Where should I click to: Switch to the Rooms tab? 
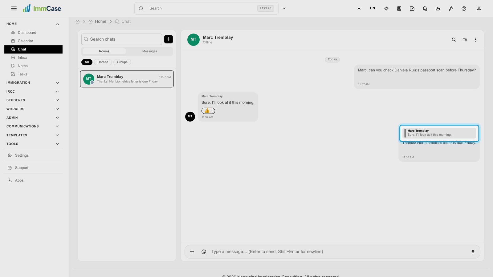(x=104, y=51)
